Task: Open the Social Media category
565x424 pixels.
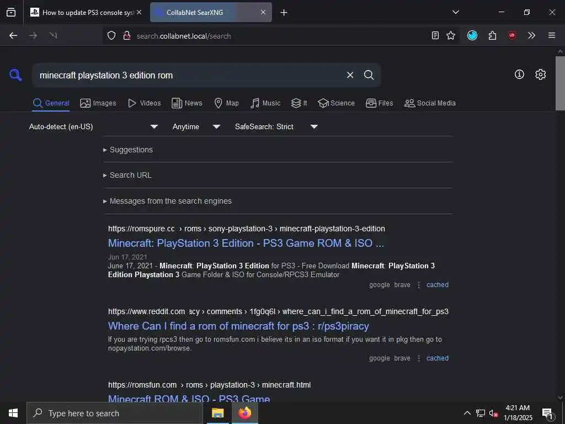Action: (x=430, y=103)
